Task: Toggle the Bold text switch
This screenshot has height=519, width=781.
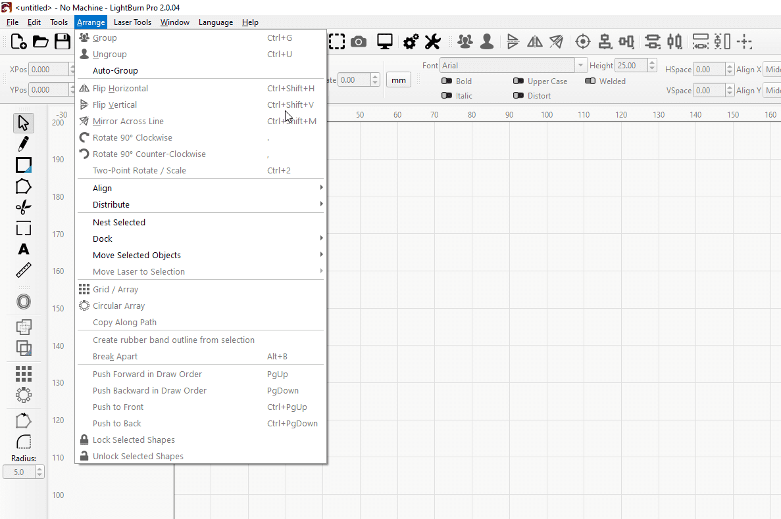Action: (x=447, y=81)
